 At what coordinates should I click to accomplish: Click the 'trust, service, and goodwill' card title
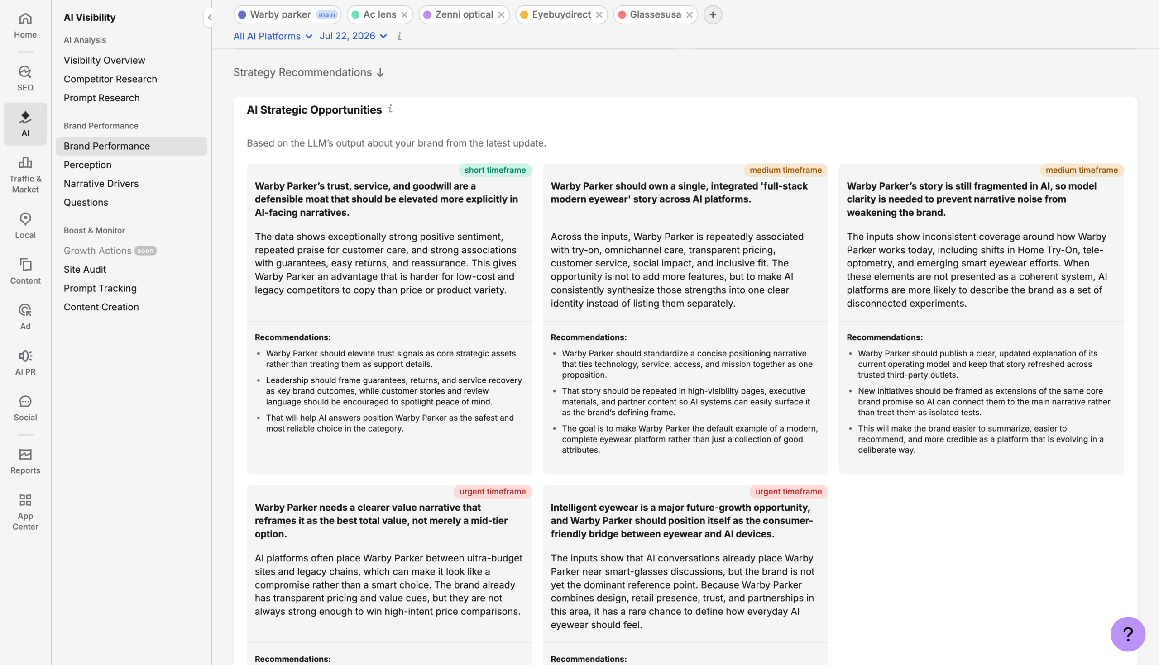coord(386,199)
